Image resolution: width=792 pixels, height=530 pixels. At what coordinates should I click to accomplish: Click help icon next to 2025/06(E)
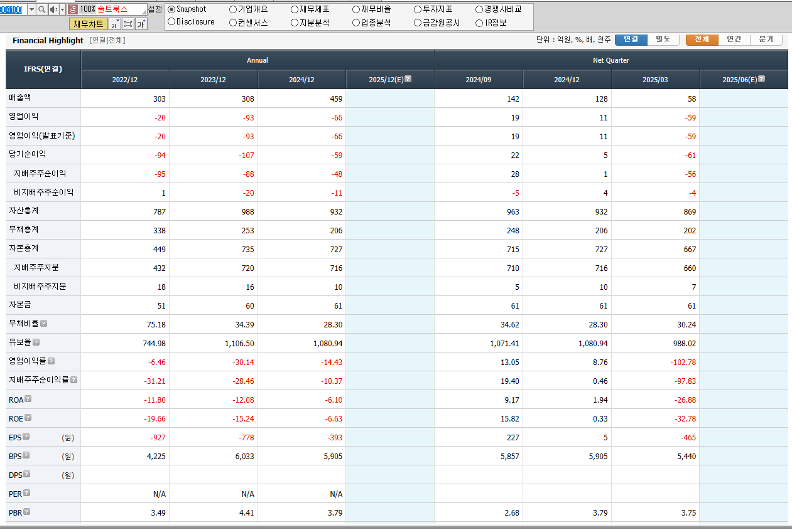click(761, 79)
